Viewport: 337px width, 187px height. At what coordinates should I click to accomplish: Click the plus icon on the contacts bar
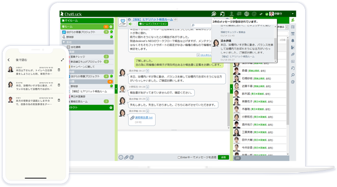[x=111, y=108]
